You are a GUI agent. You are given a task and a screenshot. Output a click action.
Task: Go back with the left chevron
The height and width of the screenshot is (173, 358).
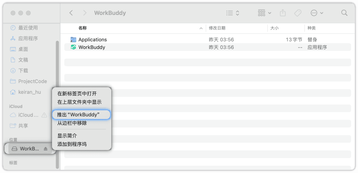71,13
